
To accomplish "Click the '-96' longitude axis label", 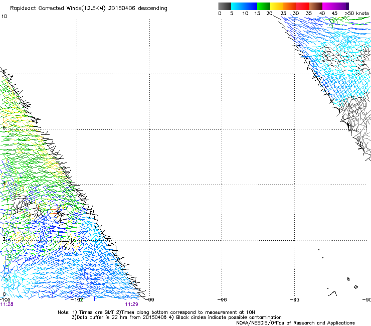I will pyautogui.click(x=222, y=300).
